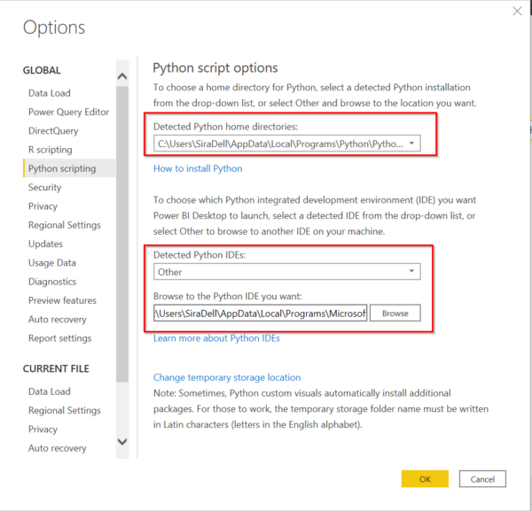
Task: Select Power Query Editor settings
Action: 68,112
